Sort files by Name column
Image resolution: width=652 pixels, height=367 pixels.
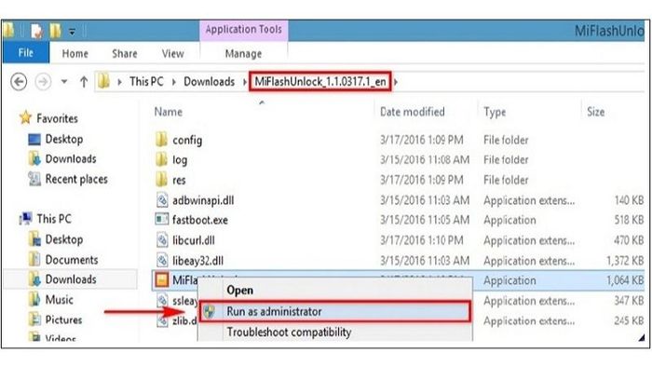tap(168, 112)
